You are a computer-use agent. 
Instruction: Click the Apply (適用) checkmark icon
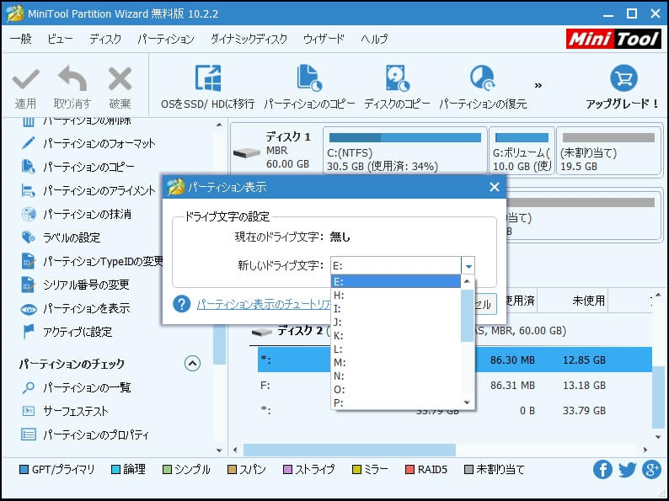(25, 79)
